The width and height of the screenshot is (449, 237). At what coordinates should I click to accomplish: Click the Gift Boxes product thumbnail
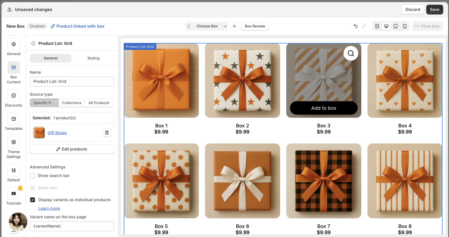point(39,132)
